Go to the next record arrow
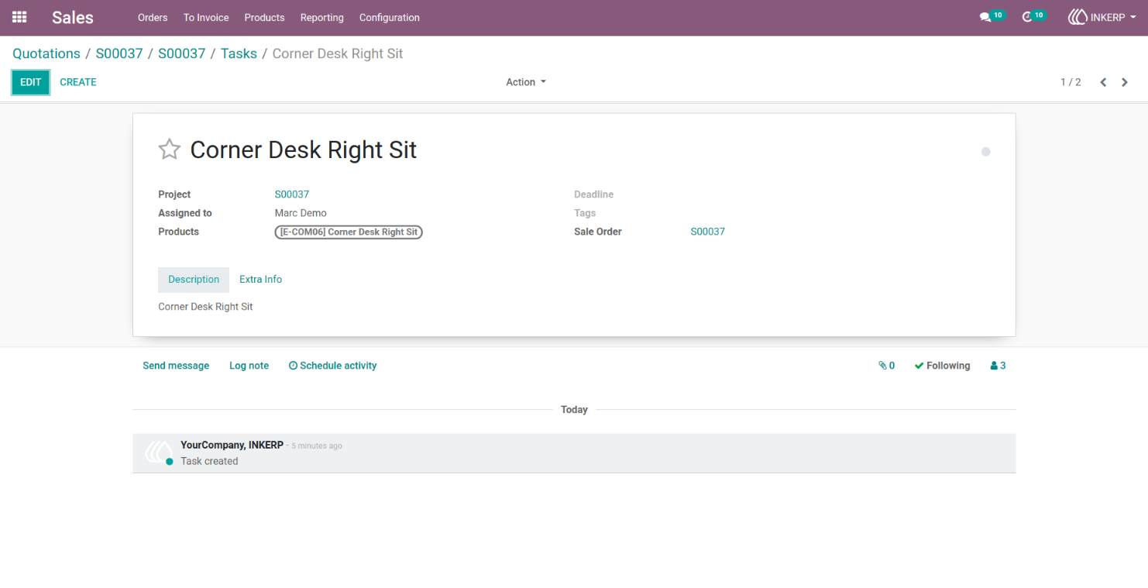 [x=1125, y=82]
